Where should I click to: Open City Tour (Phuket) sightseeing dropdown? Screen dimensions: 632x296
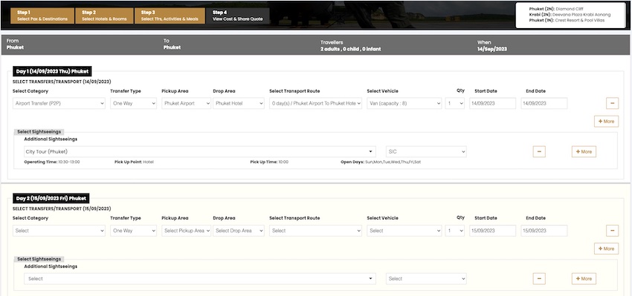pyautogui.click(x=200, y=151)
